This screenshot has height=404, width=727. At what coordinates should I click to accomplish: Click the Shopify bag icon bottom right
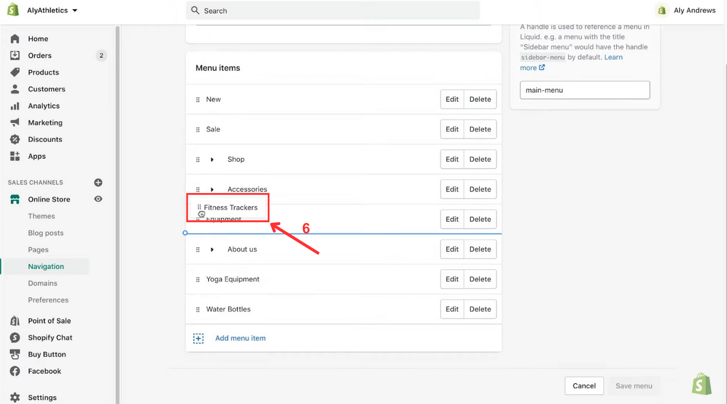click(x=702, y=384)
